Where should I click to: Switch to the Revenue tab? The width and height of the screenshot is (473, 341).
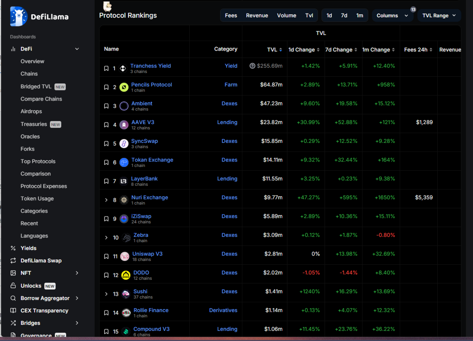click(x=257, y=15)
